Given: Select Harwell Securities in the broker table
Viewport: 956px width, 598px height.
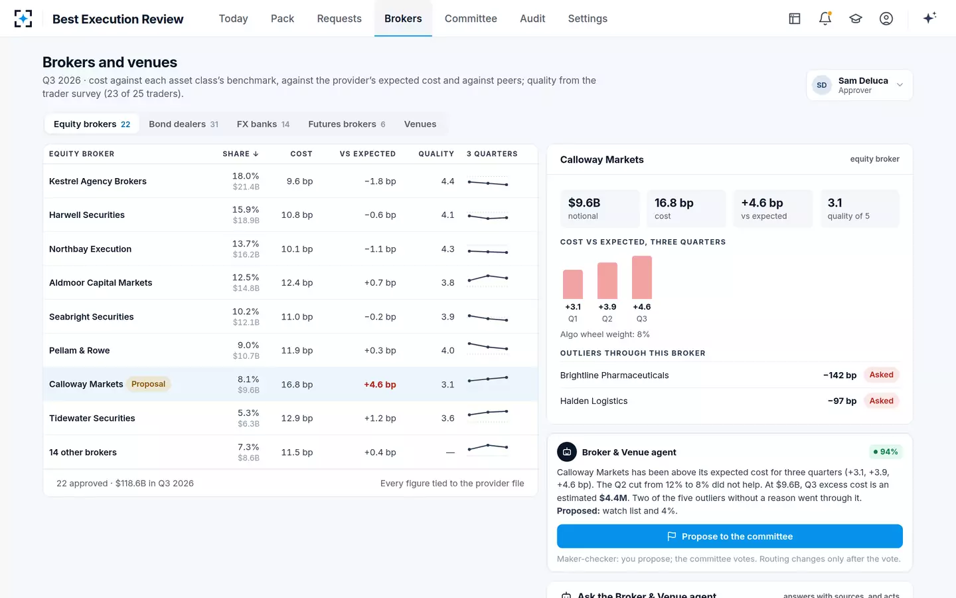Looking at the screenshot, I should pos(290,215).
